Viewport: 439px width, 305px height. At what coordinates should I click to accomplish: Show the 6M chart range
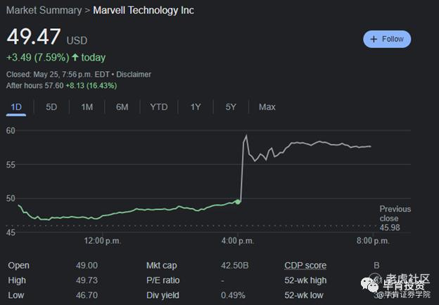point(122,107)
